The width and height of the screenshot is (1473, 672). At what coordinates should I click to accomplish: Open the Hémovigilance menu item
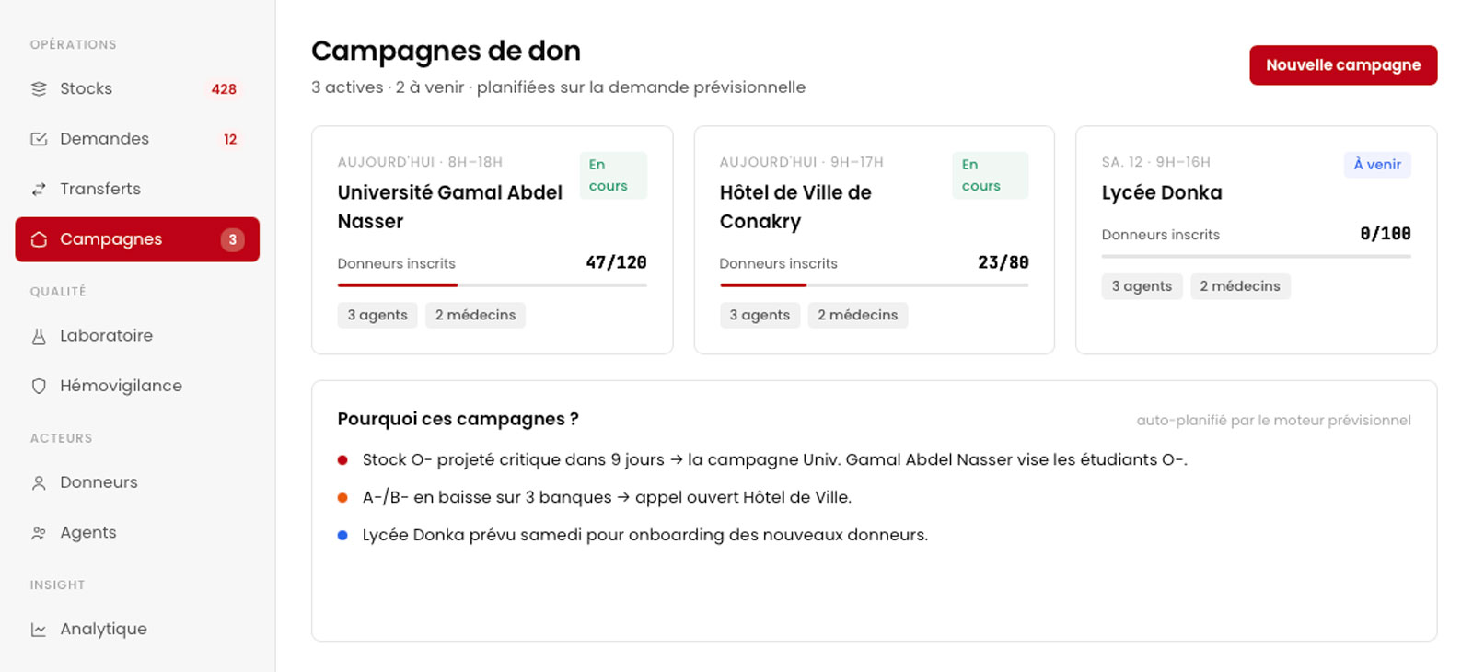pyautogui.click(x=137, y=386)
